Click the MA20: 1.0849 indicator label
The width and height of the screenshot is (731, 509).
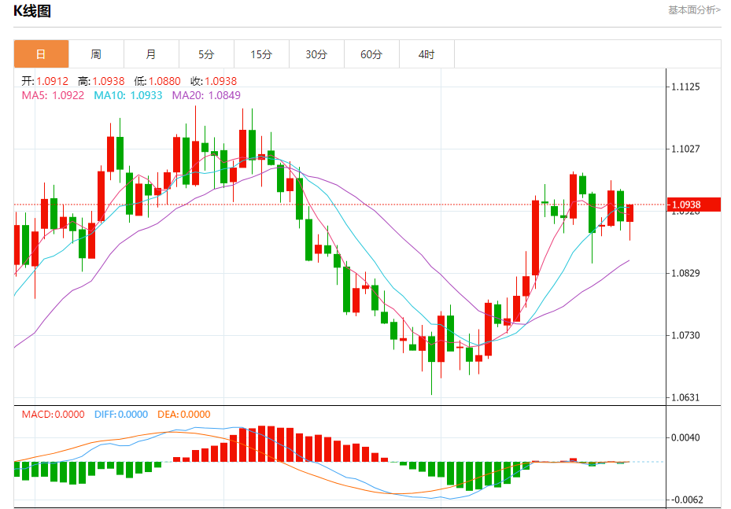pyautogui.click(x=206, y=95)
